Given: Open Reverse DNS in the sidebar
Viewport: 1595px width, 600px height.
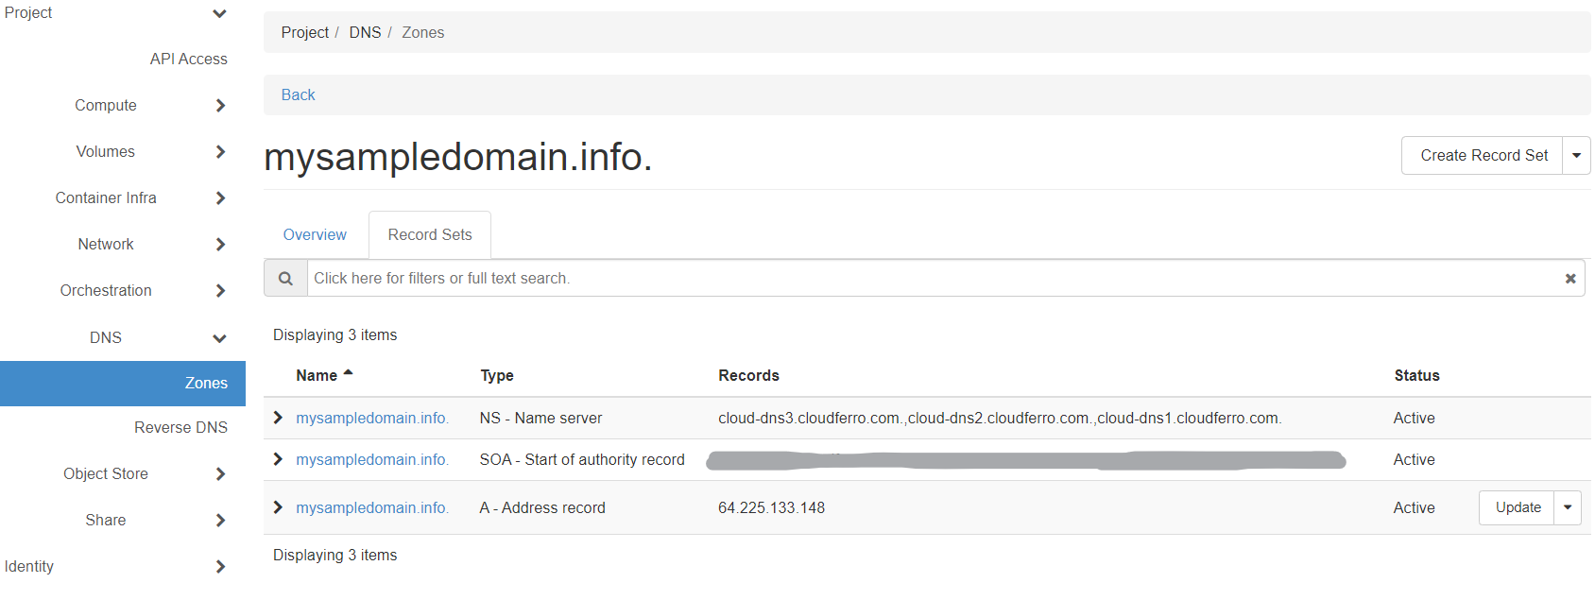Looking at the screenshot, I should pos(180,428).
